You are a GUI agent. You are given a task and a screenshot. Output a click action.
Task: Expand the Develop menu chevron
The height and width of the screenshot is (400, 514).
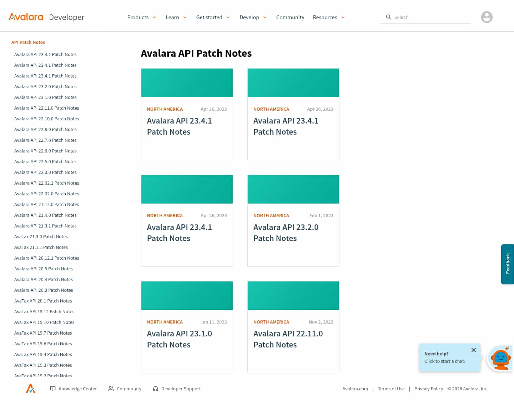click(265, 17)
